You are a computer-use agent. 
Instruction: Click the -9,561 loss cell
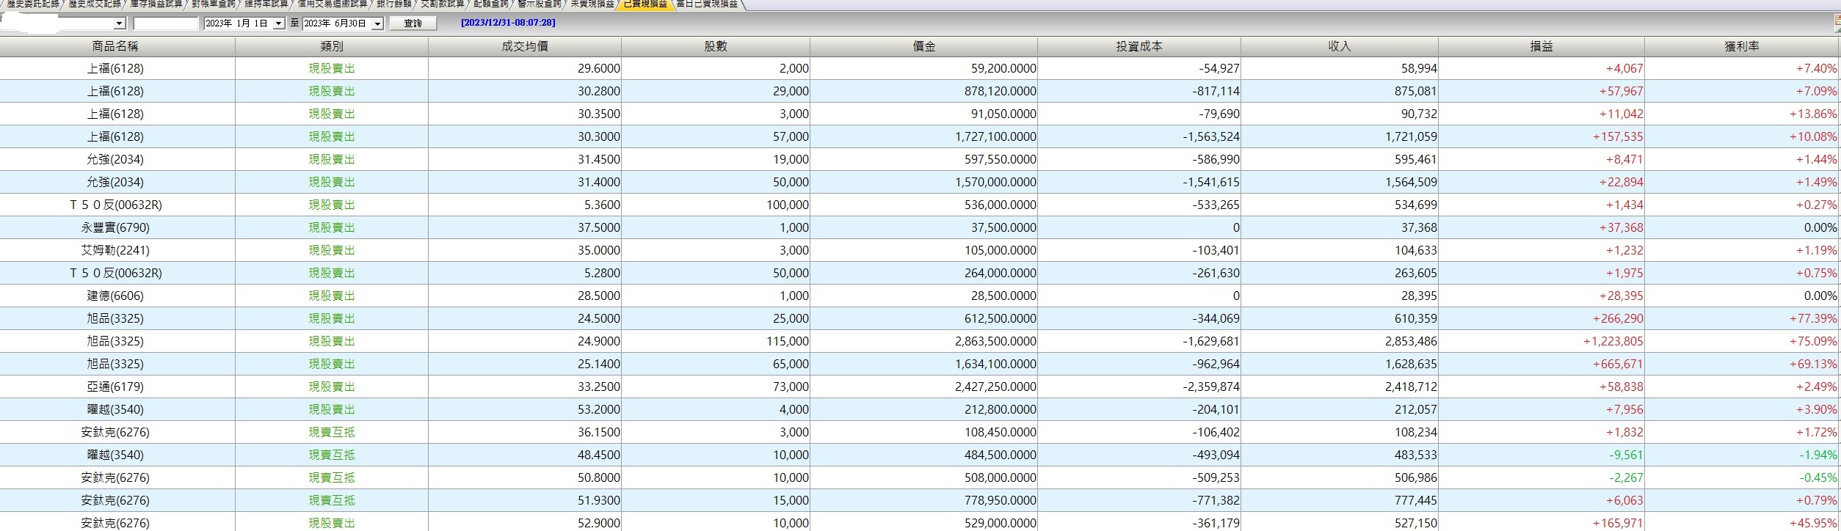tap(1542, 455)
